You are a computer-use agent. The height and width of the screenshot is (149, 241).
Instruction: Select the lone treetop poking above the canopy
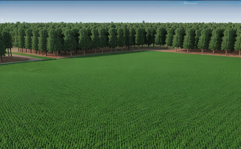[144, 22]
